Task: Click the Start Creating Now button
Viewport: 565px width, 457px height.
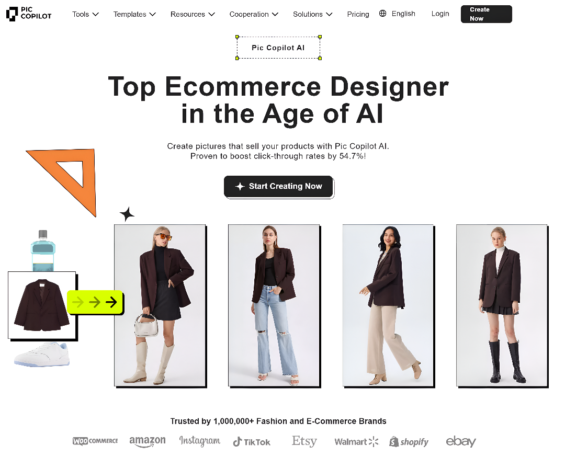Action: pyautogui.click(x=278, y=187)
